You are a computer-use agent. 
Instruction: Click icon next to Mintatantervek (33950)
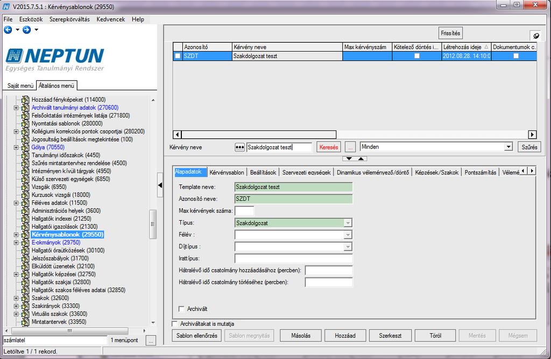[25, 321]
